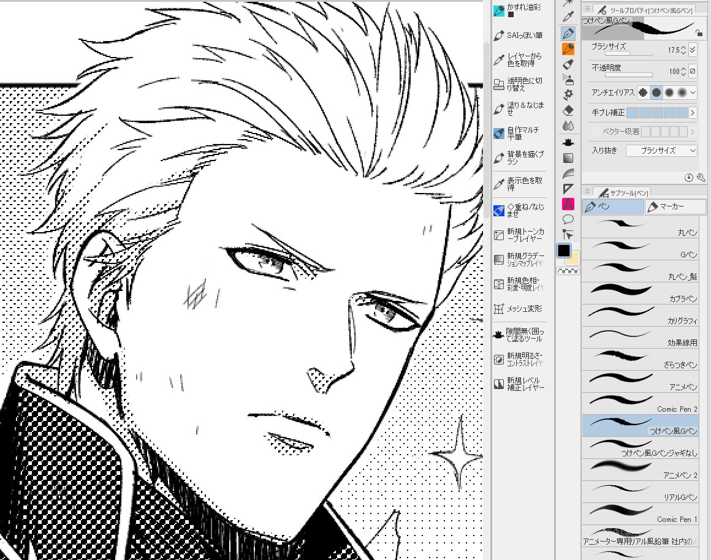Screen dimensions: 711x560
Task: Switch to the ペン sub tool group tab
Action: [x=612, y=206]
